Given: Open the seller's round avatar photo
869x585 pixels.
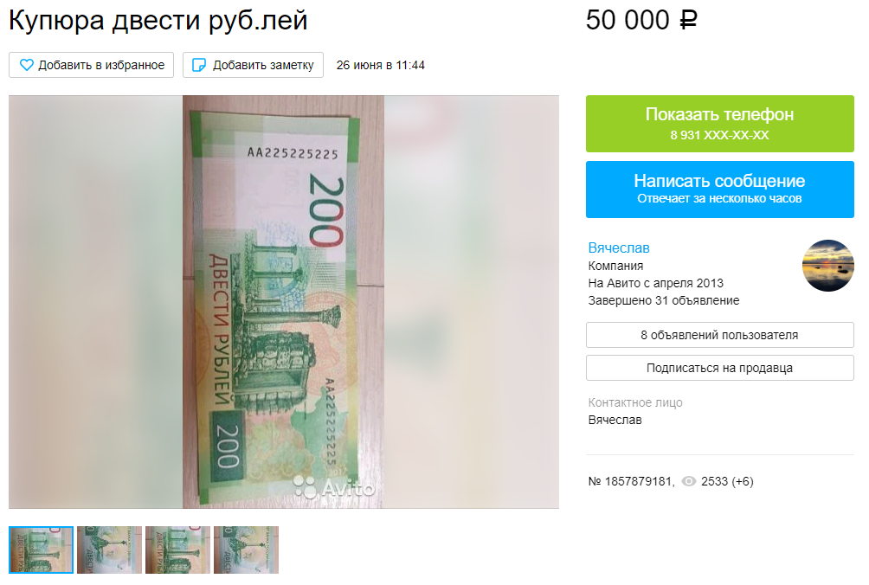Looking at the screenshot, I should pos(828,266).
